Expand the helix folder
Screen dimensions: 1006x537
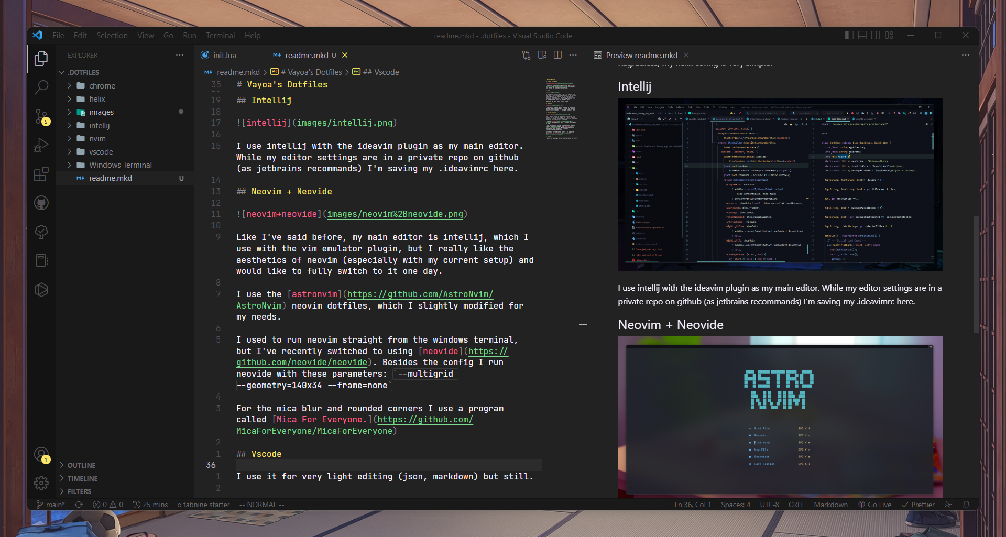click(x=125, y=98)
